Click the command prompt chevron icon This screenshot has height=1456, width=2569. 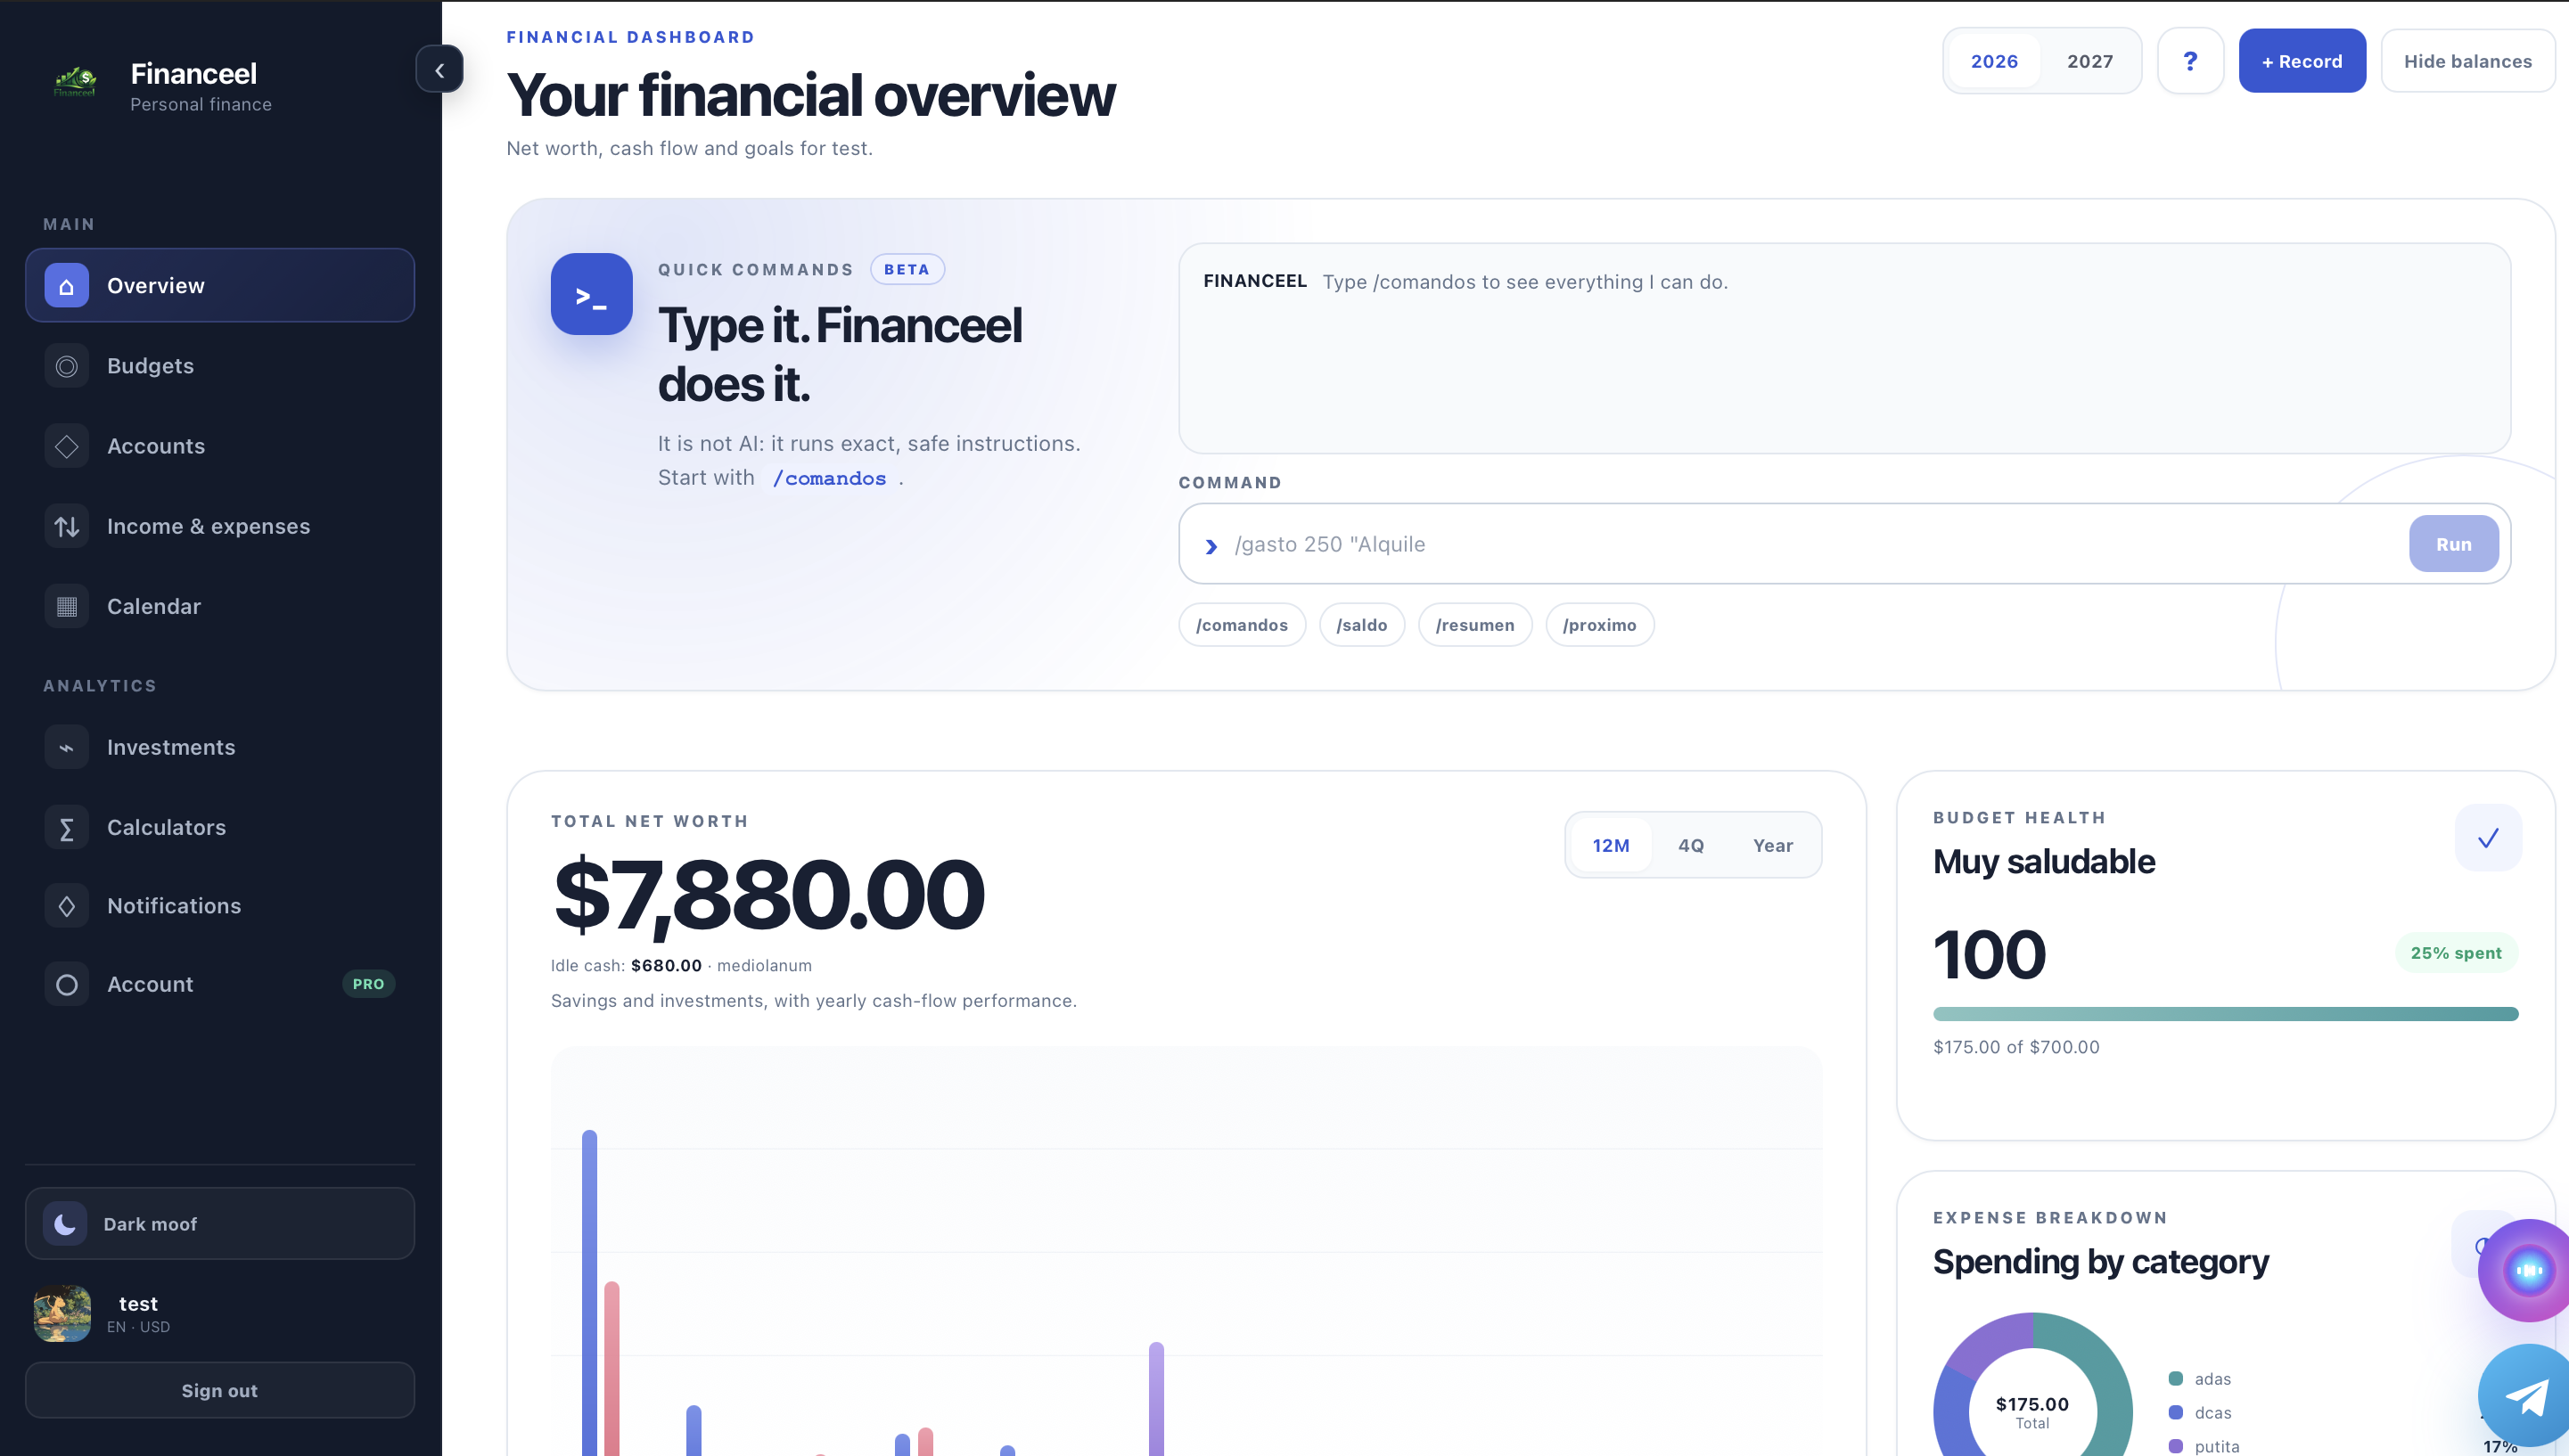pos(1211,546)
